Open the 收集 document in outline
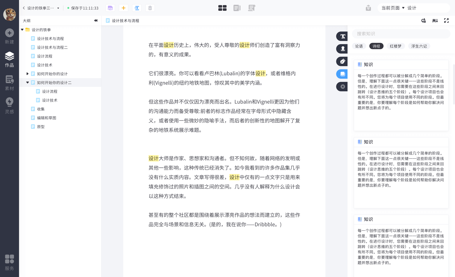Screen dimensions: 455x277 point(41,109)
